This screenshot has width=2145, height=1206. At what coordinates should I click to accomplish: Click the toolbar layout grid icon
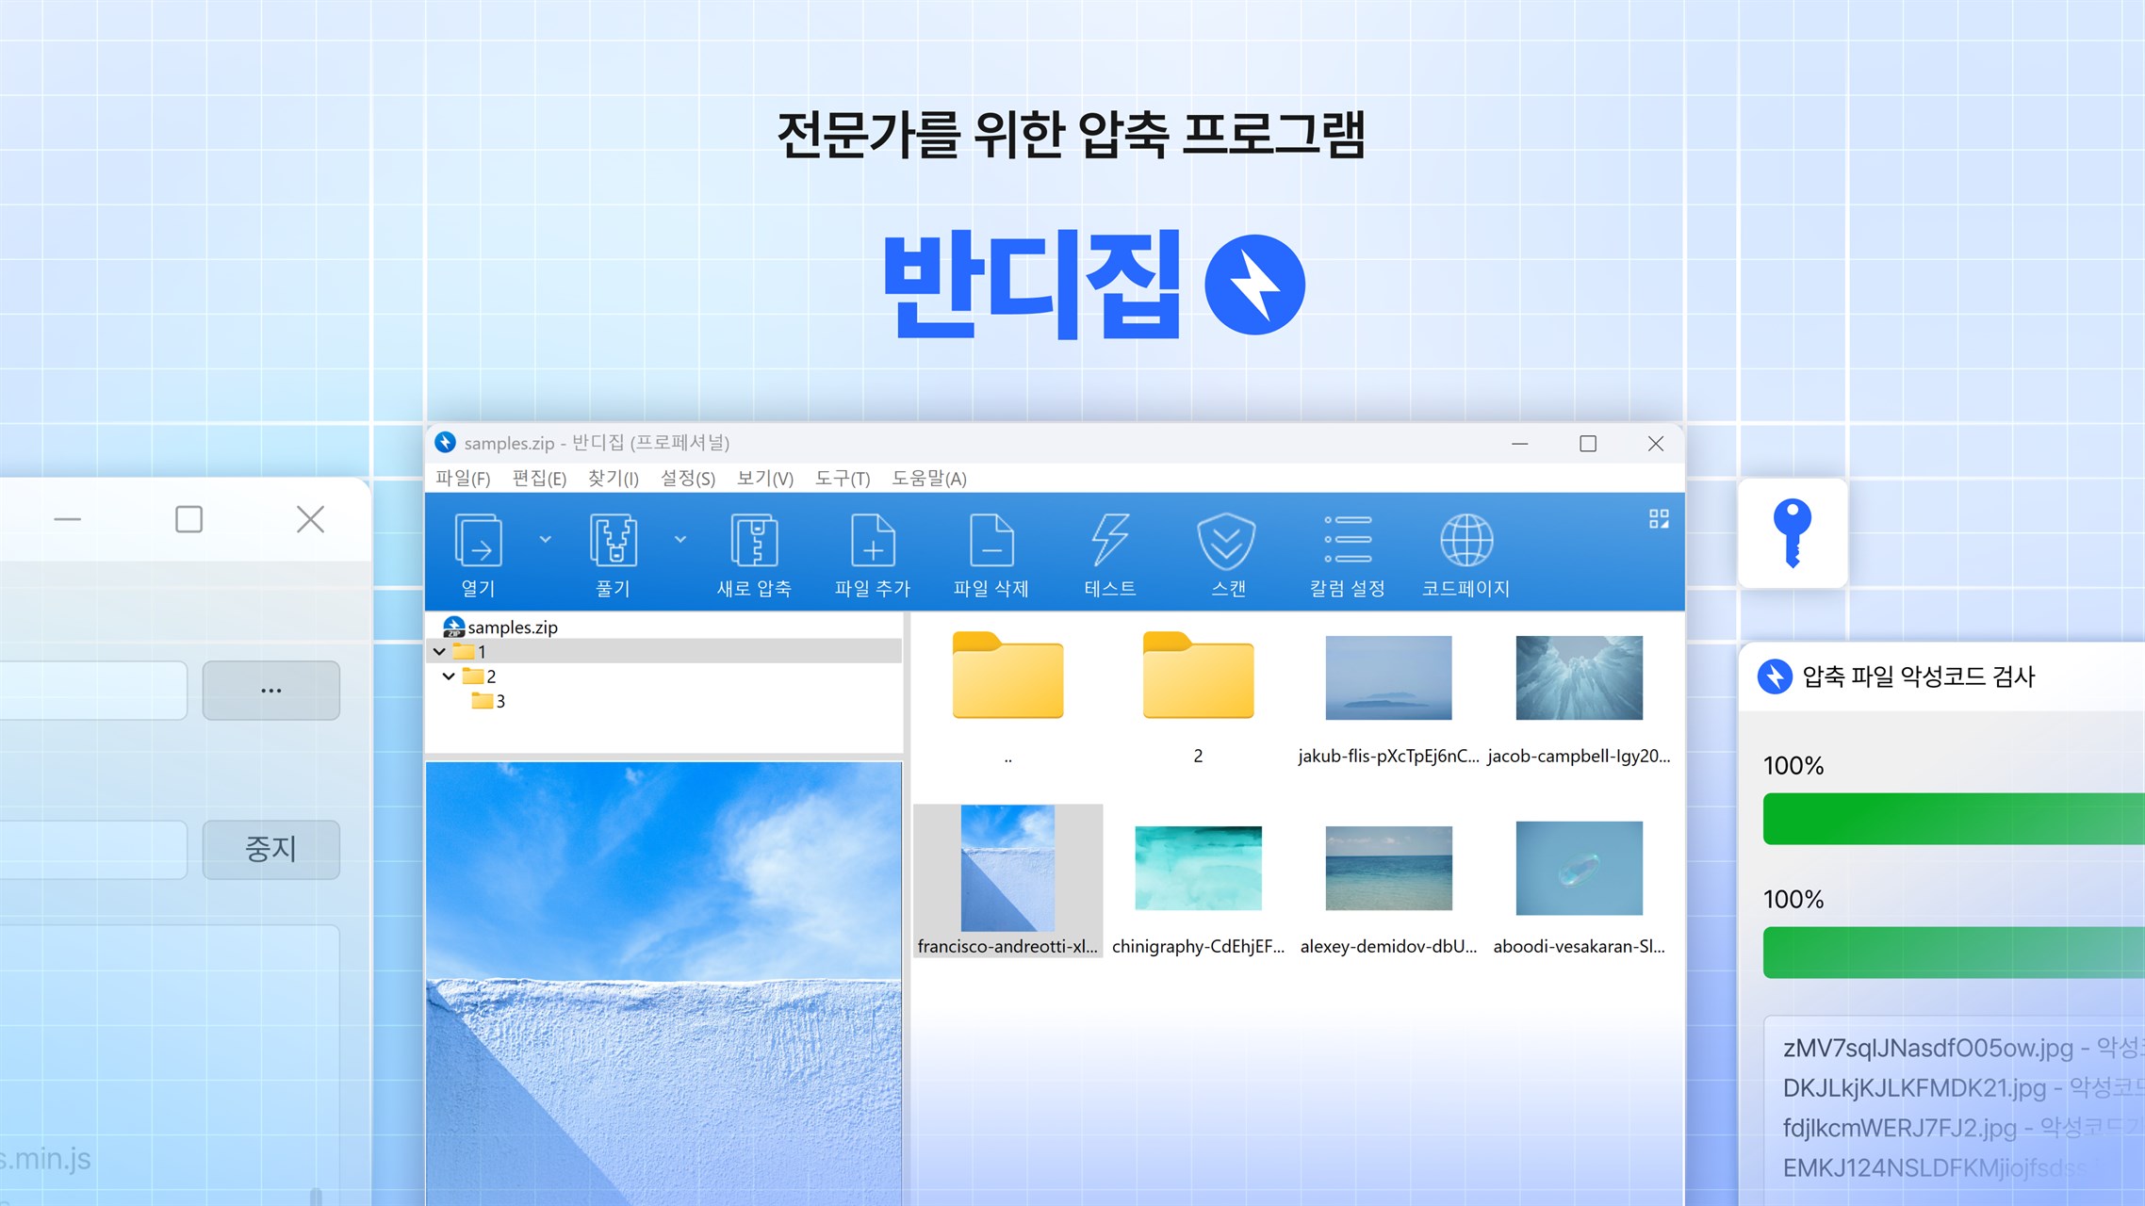pyautogui.click(x=1659, y=519)
